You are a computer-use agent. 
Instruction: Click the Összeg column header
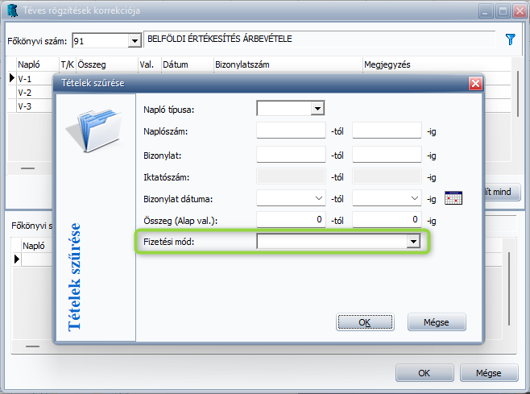pyautogui.click(x=107, y=64)
